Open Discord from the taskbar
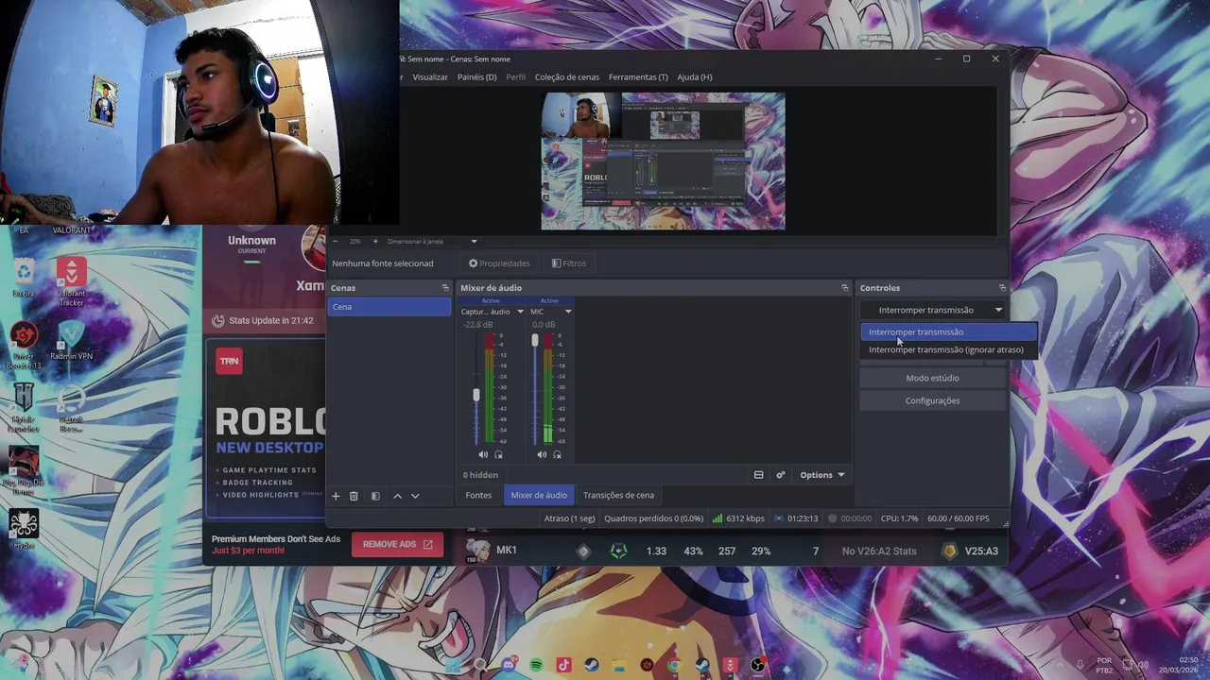The height and width of the screenshot is (680, 1210). tap(510, 665)
